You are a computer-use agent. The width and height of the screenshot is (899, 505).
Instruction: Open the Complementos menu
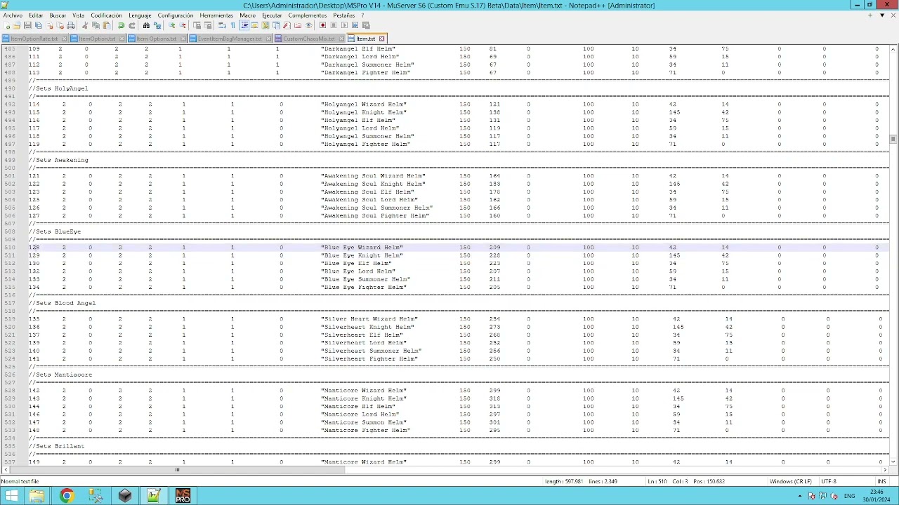pyautogui.click(x=307, y=15)
